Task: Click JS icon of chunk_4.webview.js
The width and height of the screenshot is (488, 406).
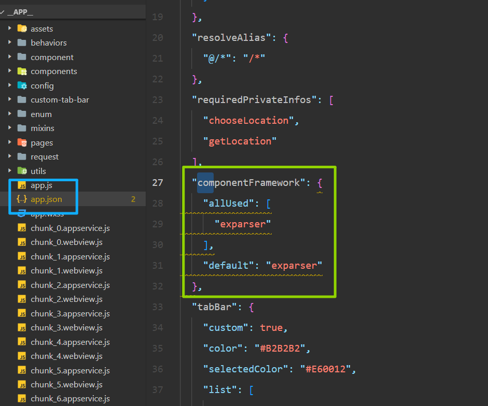Action: coord(22,356)
